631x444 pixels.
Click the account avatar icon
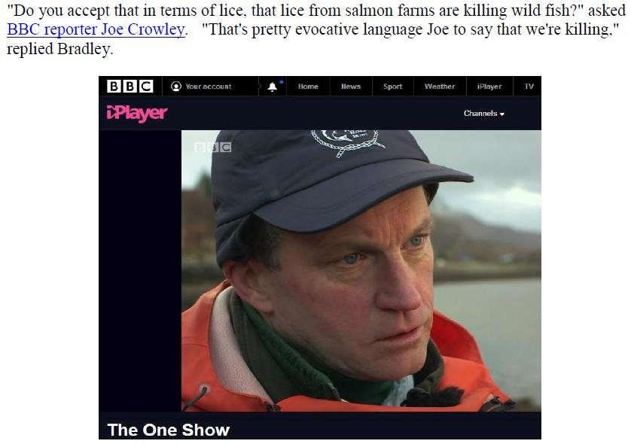click(x=176, y=87)
